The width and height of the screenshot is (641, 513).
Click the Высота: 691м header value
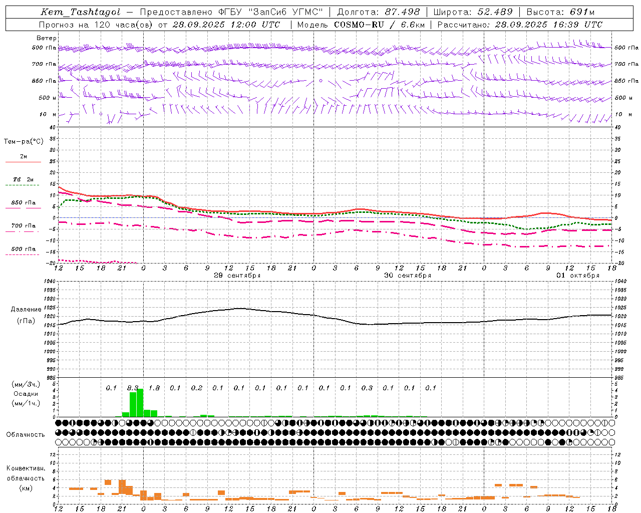click(560, 12)
